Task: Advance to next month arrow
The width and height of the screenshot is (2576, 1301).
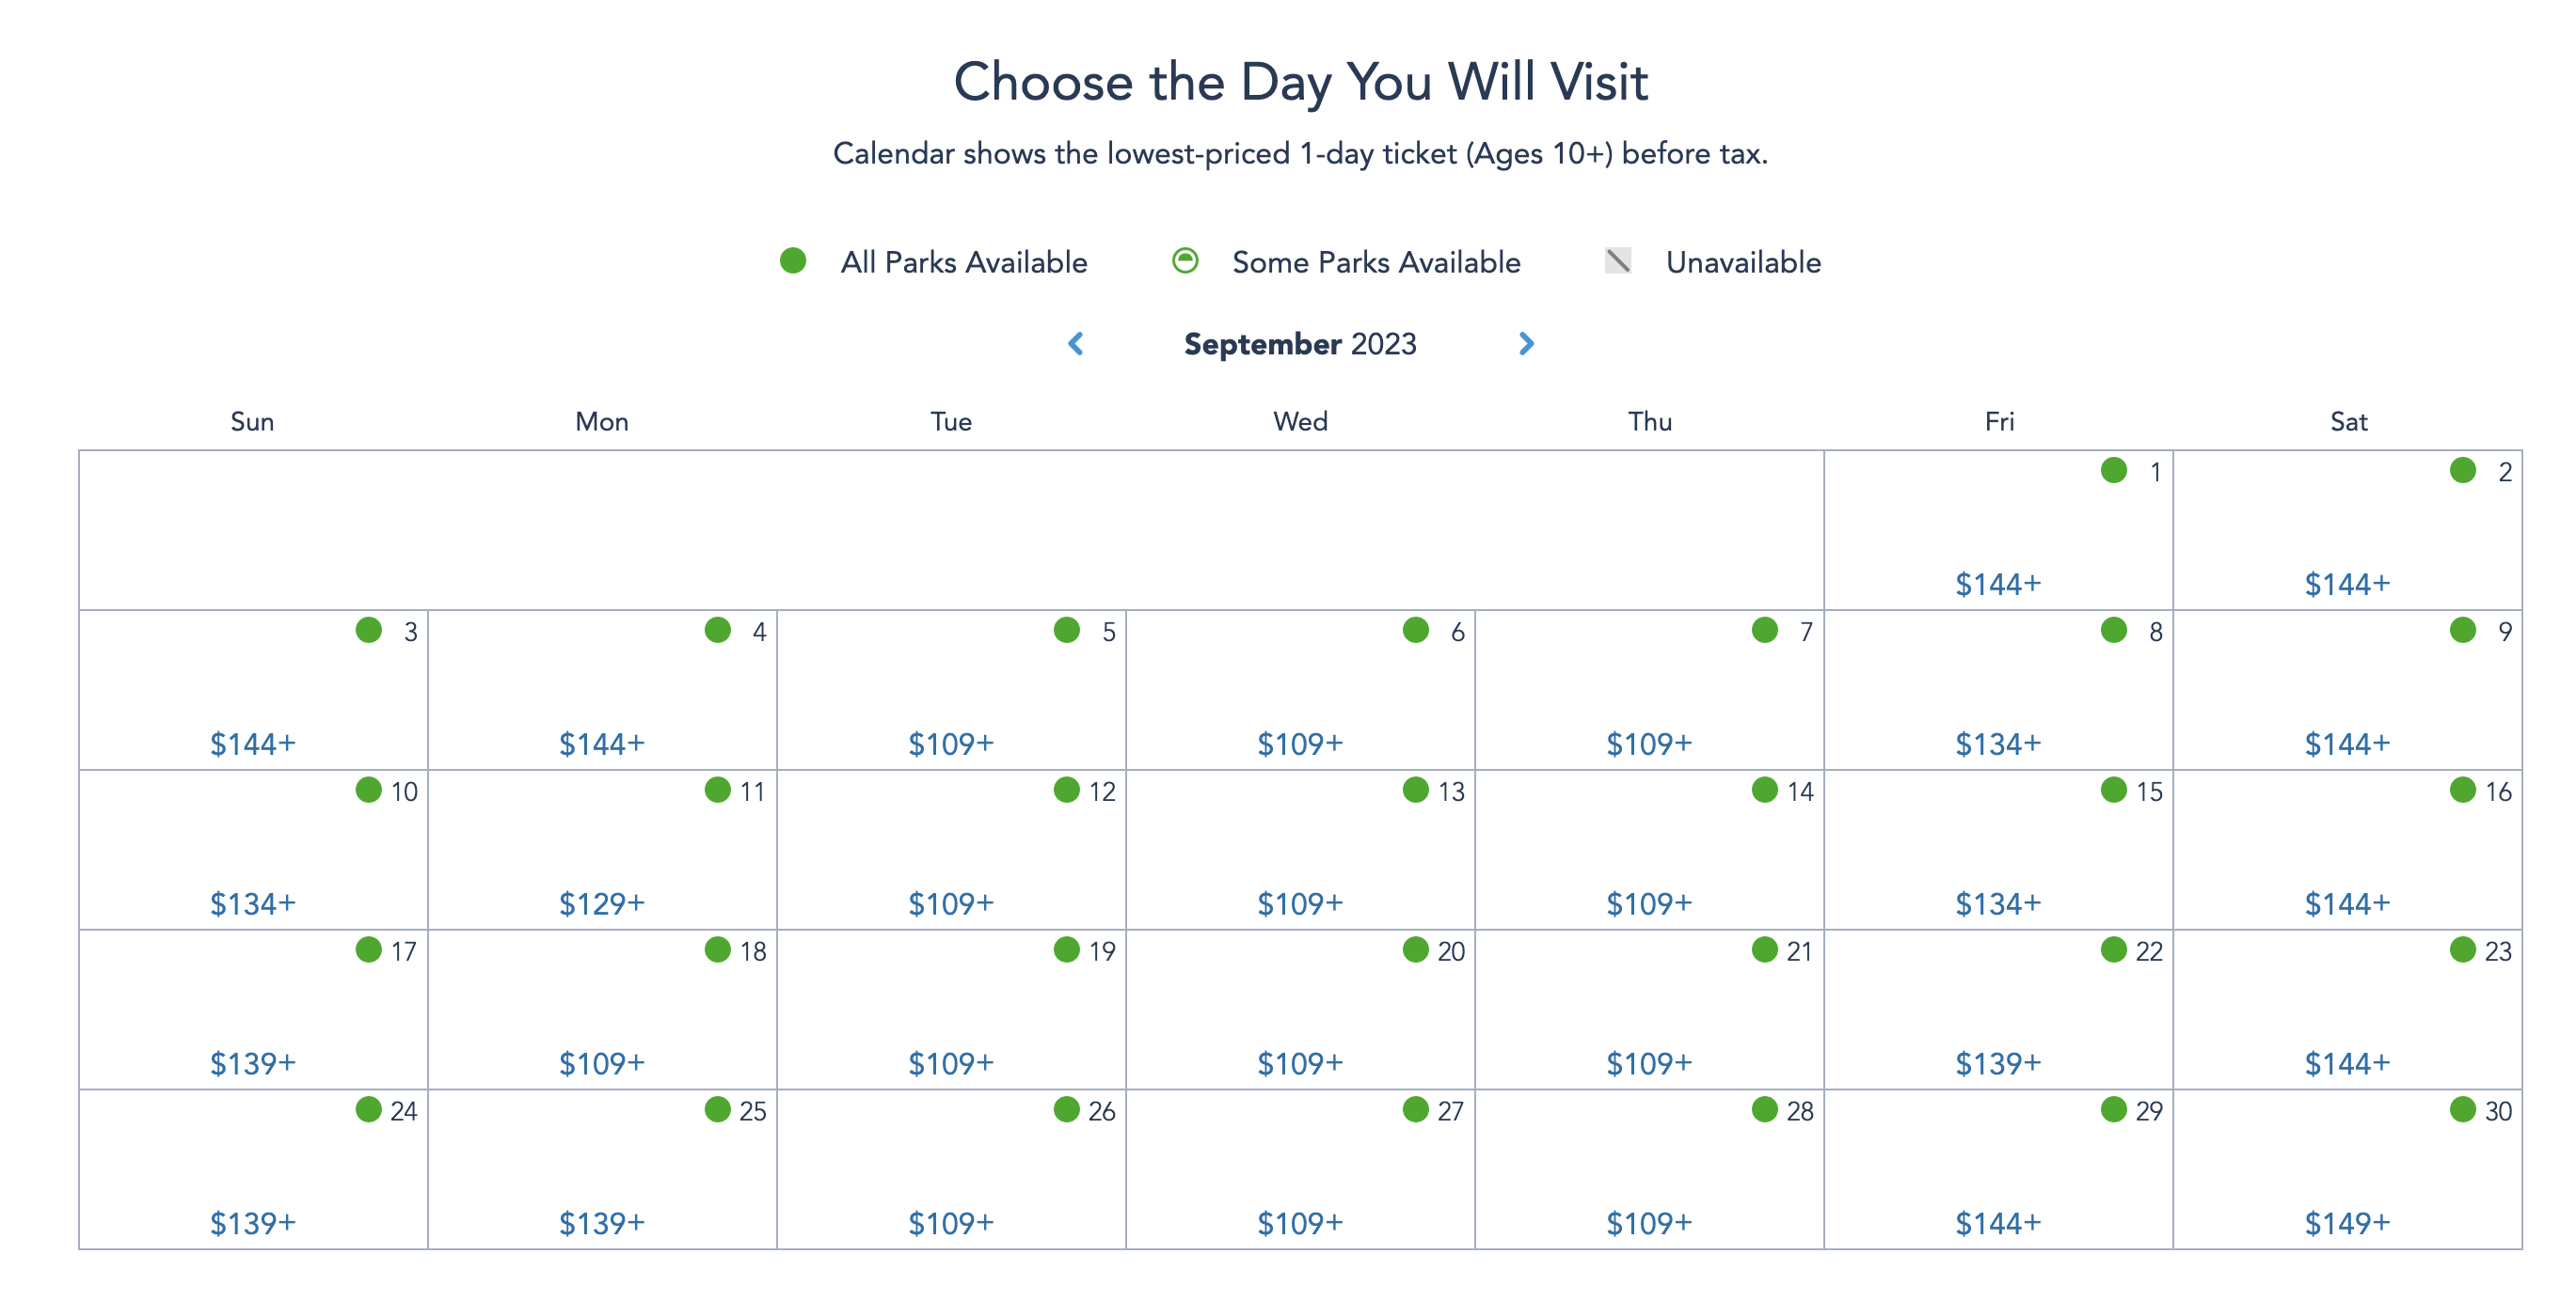Action: click(1526, 344)
